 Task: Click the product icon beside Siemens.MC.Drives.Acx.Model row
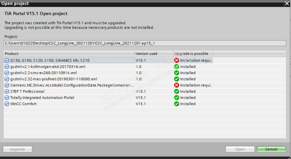pos(7,85)
